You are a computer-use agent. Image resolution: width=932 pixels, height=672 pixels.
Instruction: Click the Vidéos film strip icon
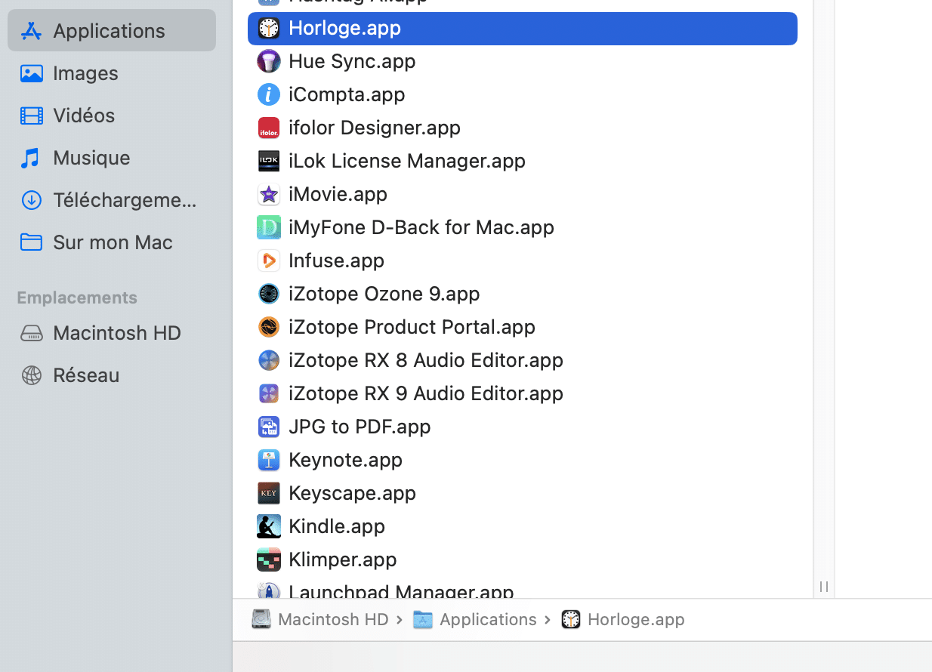(x=31, y=116)
